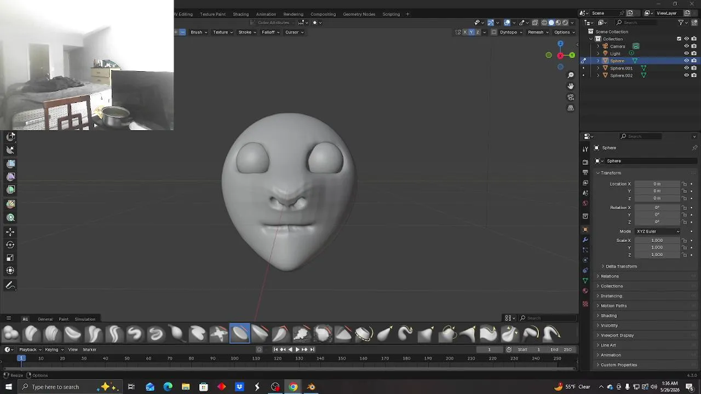Click the pan hand icon in viewport
Image resolution: width=701 pixels, height=394 pixels.
coord(571,86)
